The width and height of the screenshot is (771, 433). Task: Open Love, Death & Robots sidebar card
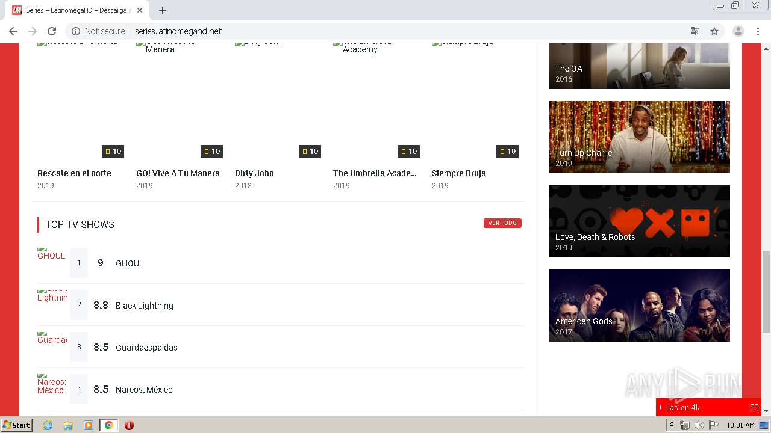[x=640, y=221]
